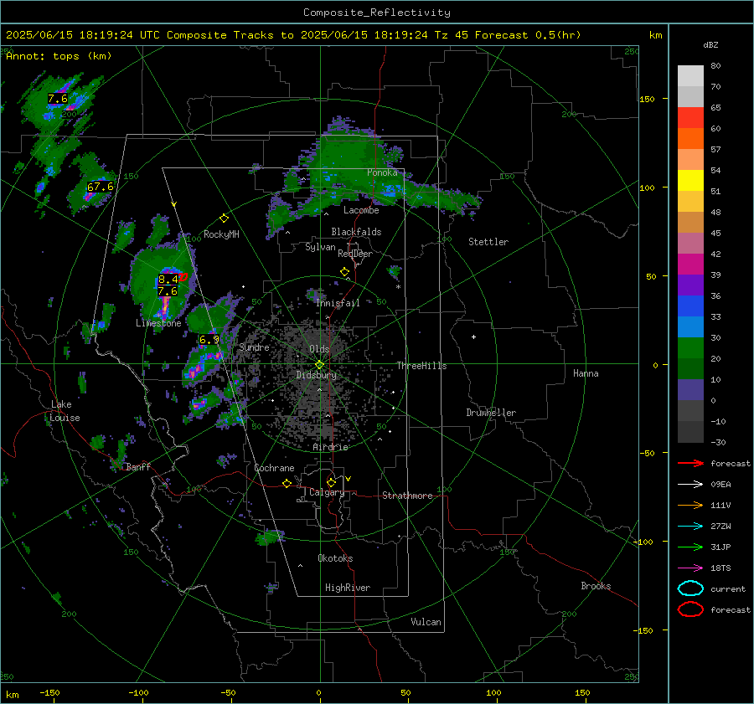The height and width of the screenshot is (704, 754).
Task: Click the yellow diamond marker beside RockyMH
Action: pos(224,218)
